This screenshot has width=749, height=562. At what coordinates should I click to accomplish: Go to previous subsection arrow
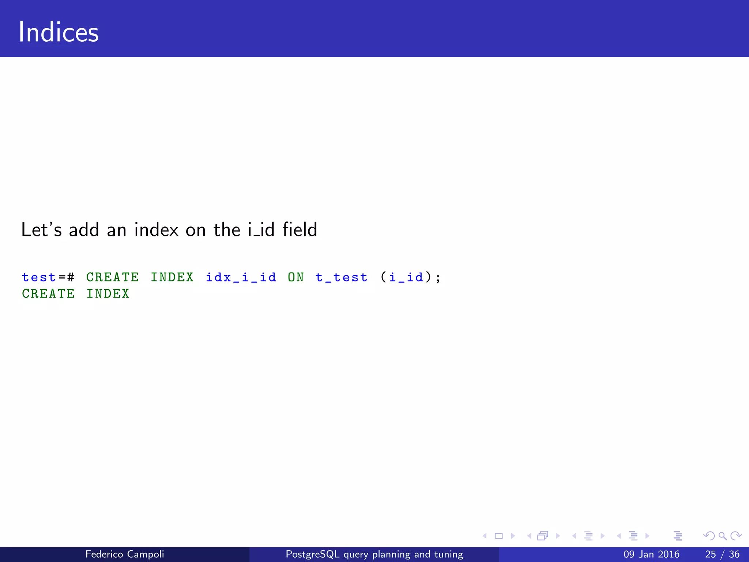pos(574,536)
